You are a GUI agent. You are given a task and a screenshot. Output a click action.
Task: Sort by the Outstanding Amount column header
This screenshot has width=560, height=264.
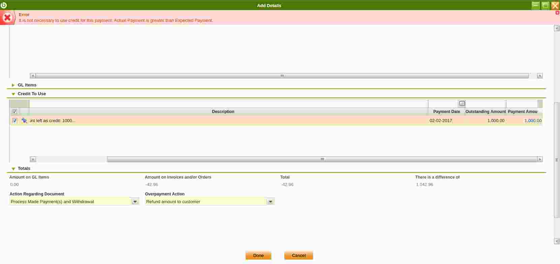(486, 112)
